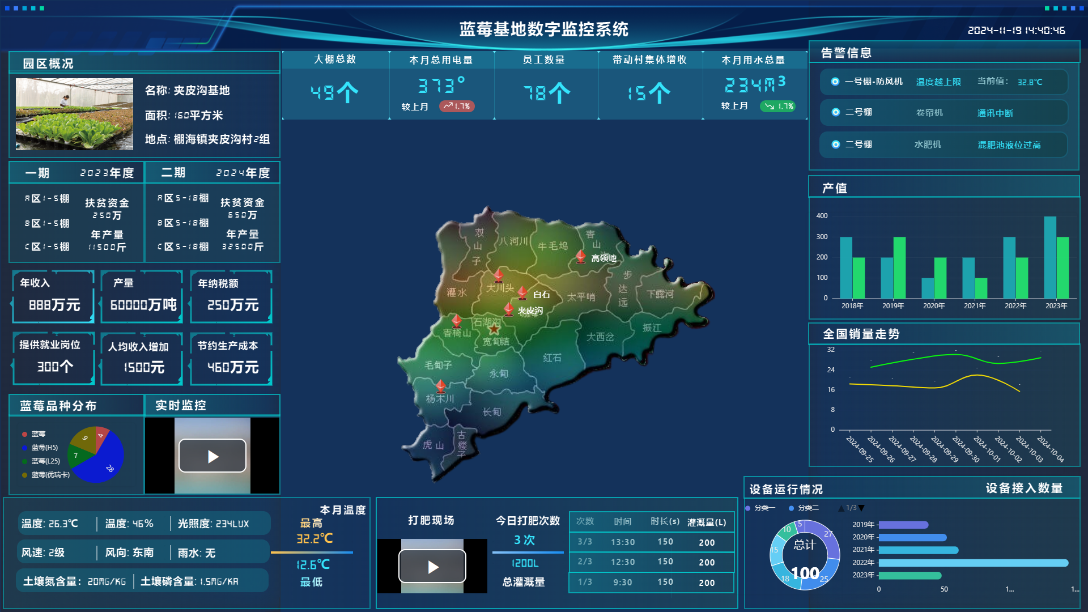
Task: Go to previous legend page arrow
Action: click(841, 508)
